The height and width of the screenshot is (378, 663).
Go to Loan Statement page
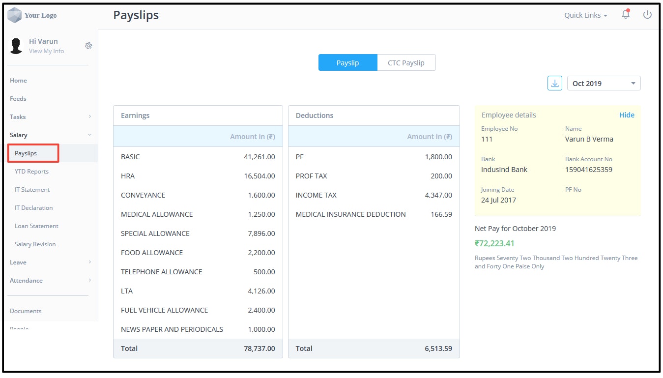(x=36, y=226)
